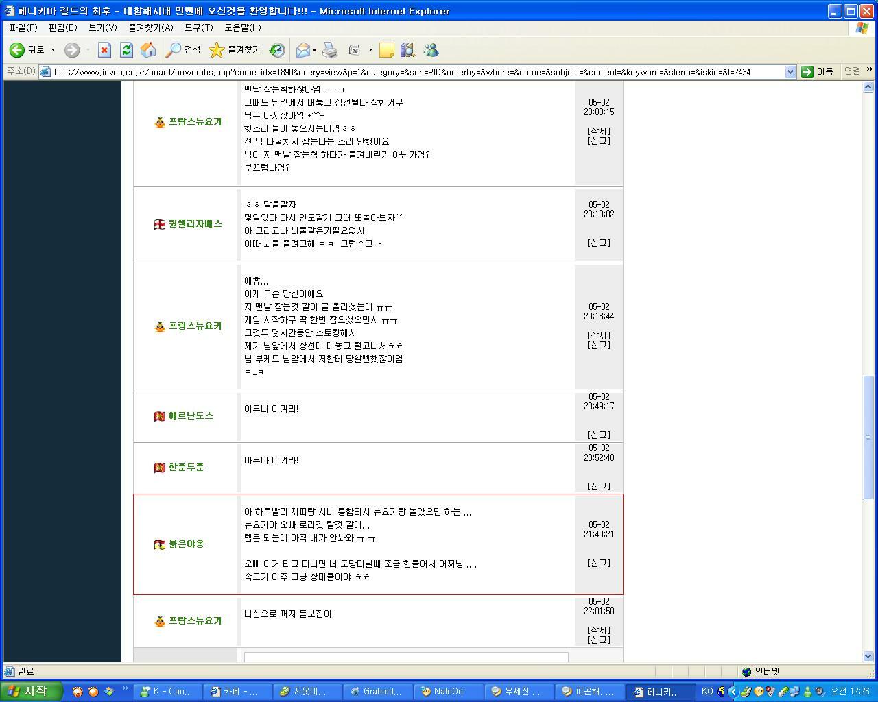Open the 검색 search panel
Viewport: 878px width, 702px height.
(x=184, y=49)
